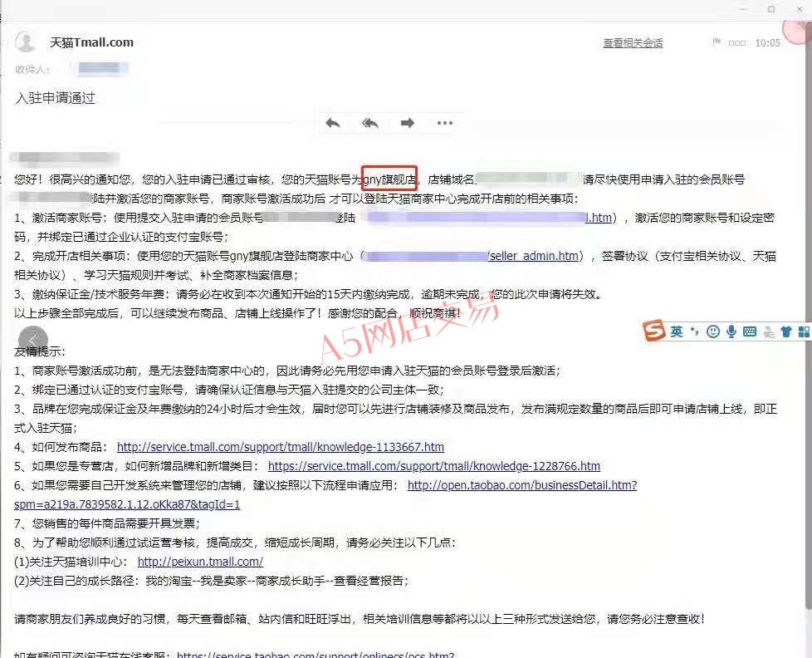Click the blurred link ending in .htm in step 1
The height and width of the screenshot is (658, 812).
tap(490, 218)
